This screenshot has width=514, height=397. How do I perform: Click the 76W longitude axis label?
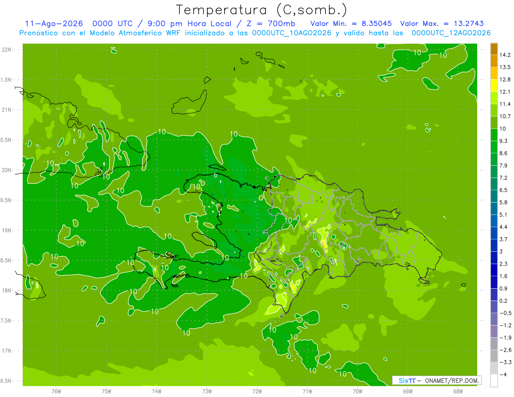[x=56, y=391]
